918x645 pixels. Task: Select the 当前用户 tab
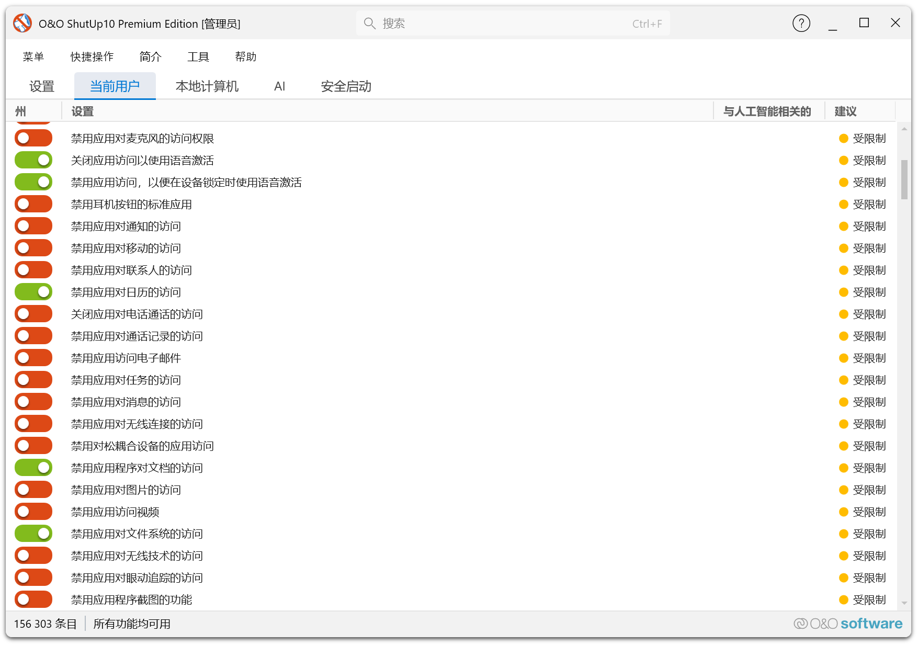coord(115,86)
